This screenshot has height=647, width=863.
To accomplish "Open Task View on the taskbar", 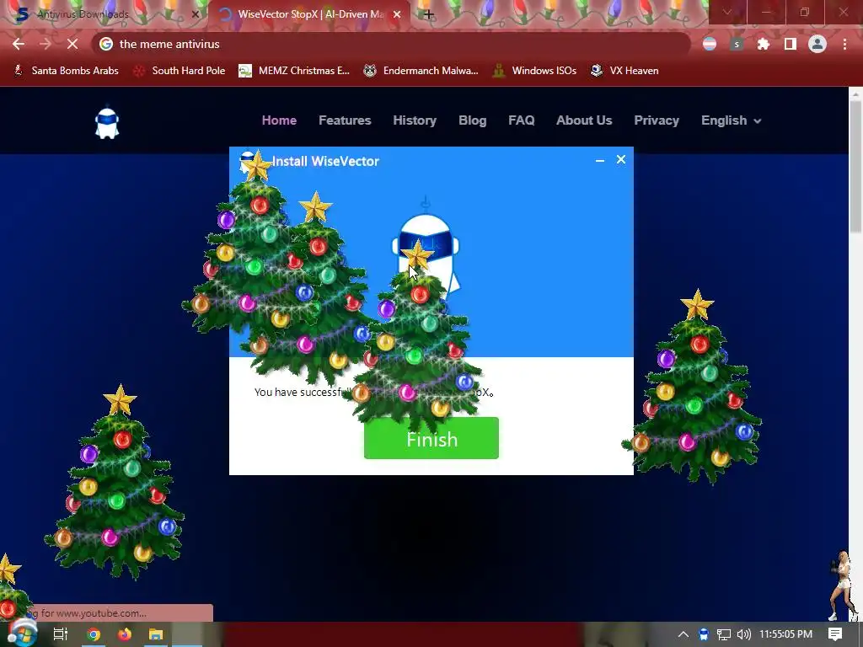I will (x=61, y=634).
